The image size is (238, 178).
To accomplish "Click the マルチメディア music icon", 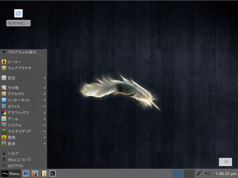I will 4,131.
